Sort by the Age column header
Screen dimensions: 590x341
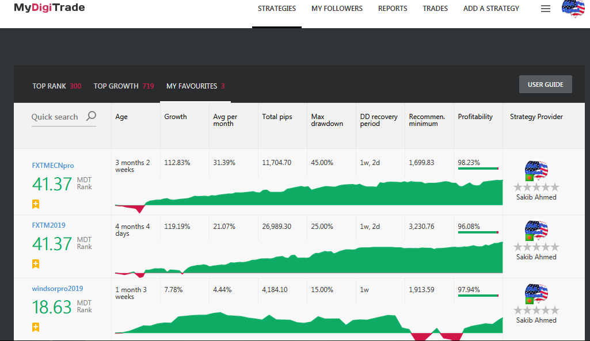point(121,117)
